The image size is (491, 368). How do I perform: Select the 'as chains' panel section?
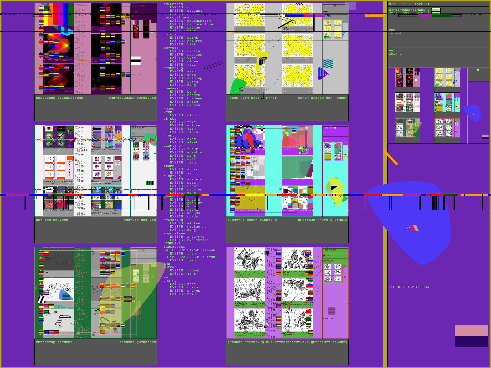click(438, 57)
